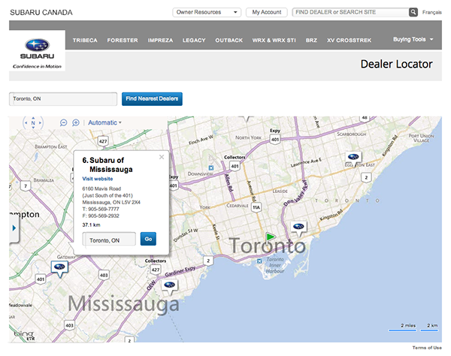This screenshot has width=451, height=356.
Task: Open the Forester menu item
Action: click(x=123, y=41)
